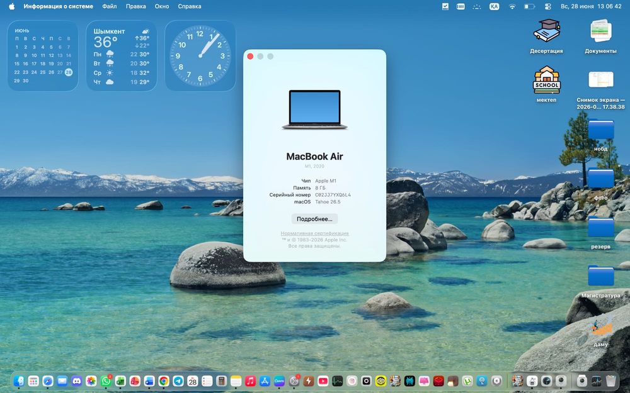Viewport: 630px width, 393px height.
Task: Select the Десертация desktop icon
Action: (546, 36)
